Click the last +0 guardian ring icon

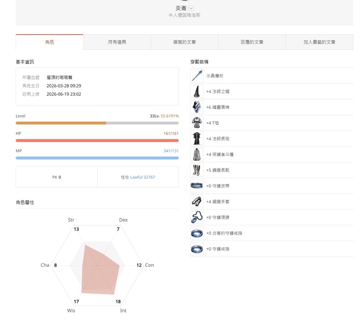click(x=197, y=249)
